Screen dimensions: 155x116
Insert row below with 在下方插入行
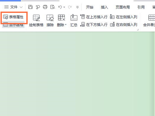94,25
